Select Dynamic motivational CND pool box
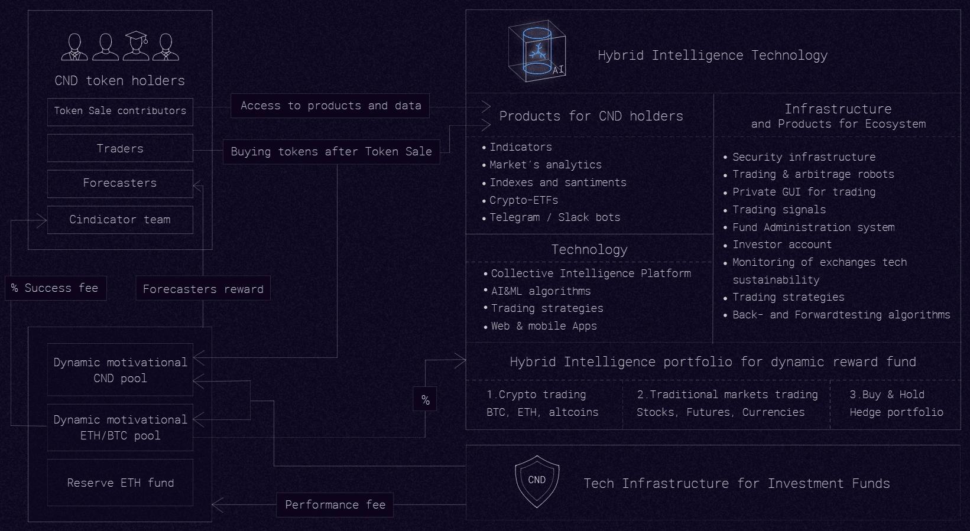The width and height of the screenshot is (970, 531). coord(120,370)
